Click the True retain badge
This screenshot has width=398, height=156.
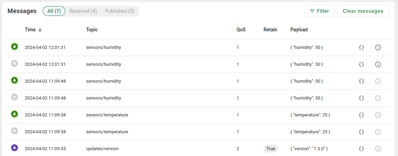tap(271, 149)
